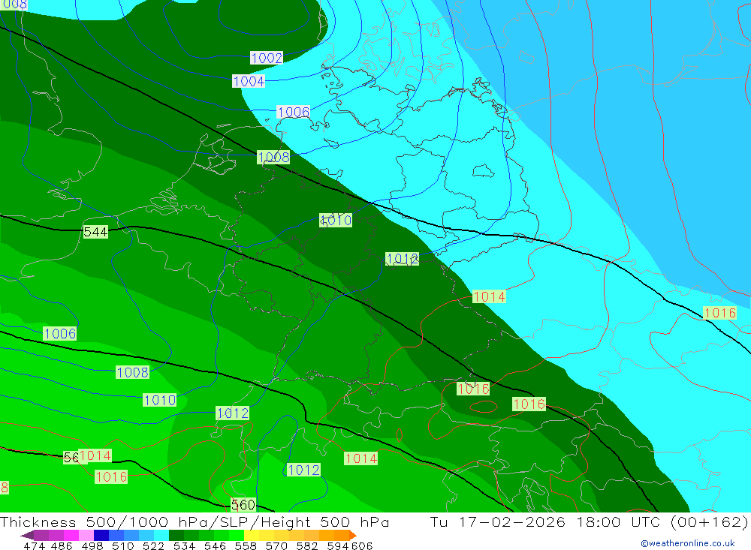This screenshot has height=550, width=751.
Task: Click the 'Height 500 hPa' title text
Action: [x=325, y=521]
